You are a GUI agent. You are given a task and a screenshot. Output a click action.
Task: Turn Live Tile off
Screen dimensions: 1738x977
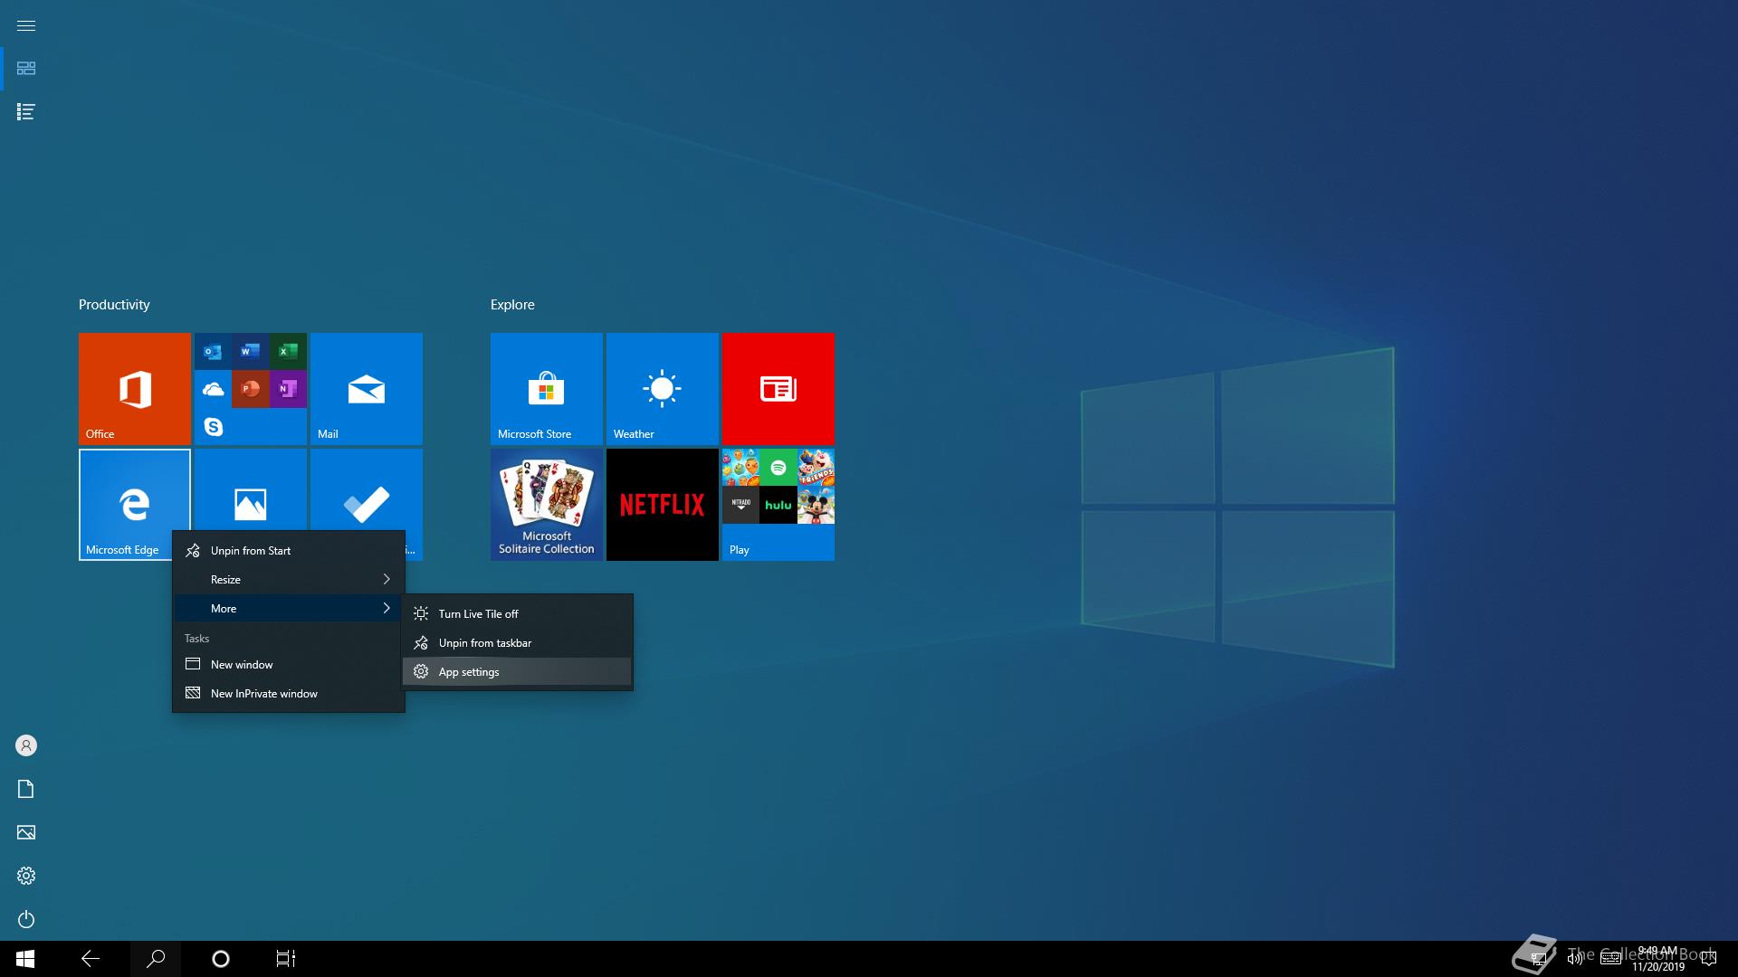tap(517, 613)
